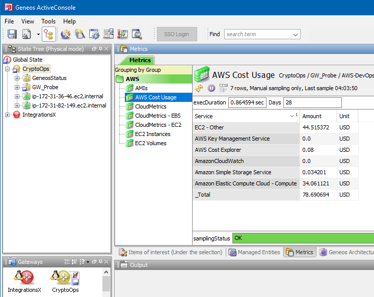Open the View menu
374x297 pixels.
pyautogui.click(x=28, y=21)
